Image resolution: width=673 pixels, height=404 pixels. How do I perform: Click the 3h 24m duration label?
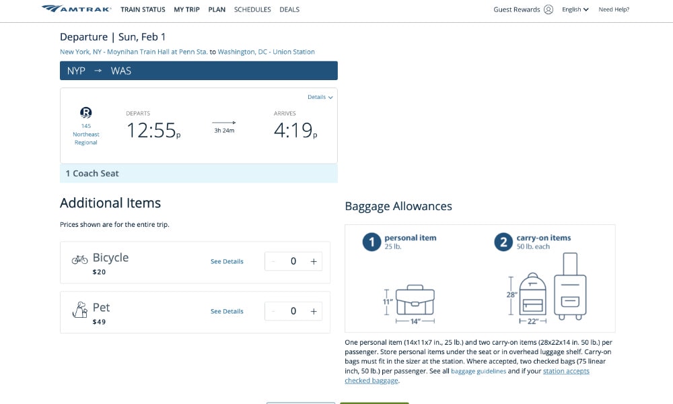click(x=225, y=131)
